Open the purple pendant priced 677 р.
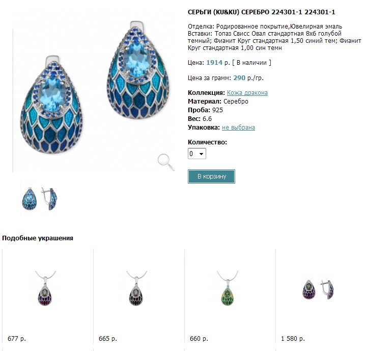Screen dimensions: 366x351 (45, 289)
